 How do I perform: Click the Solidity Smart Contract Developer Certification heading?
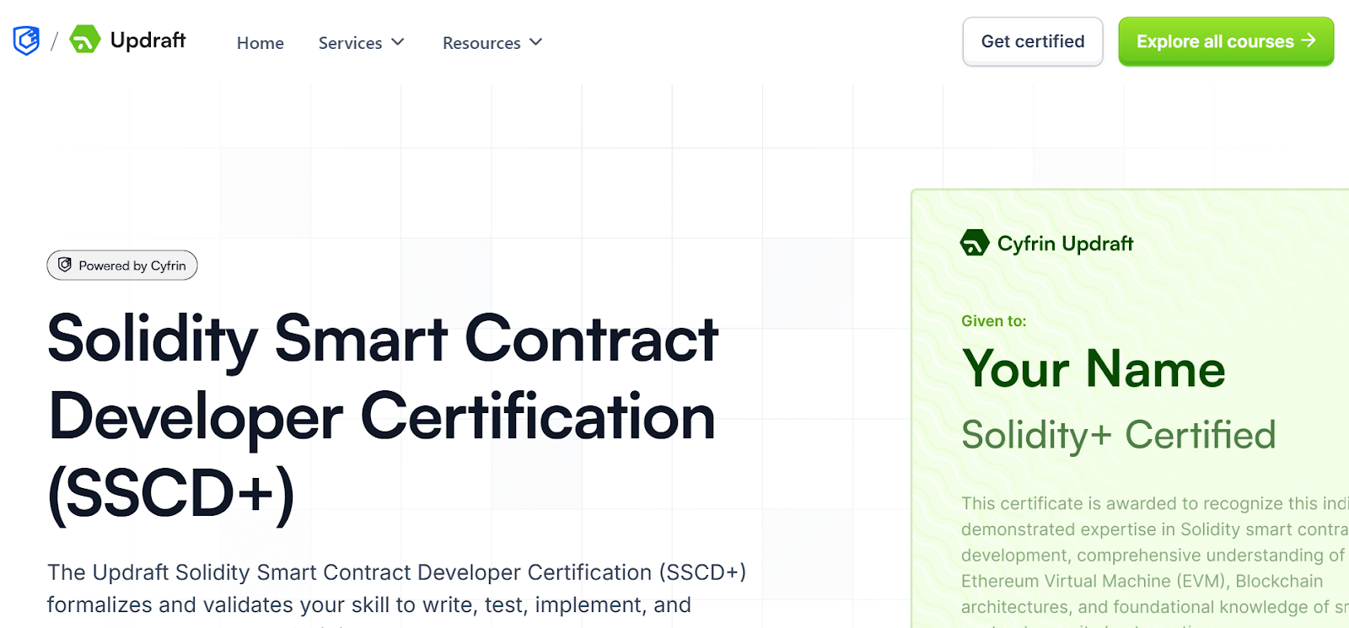(384, 416)
